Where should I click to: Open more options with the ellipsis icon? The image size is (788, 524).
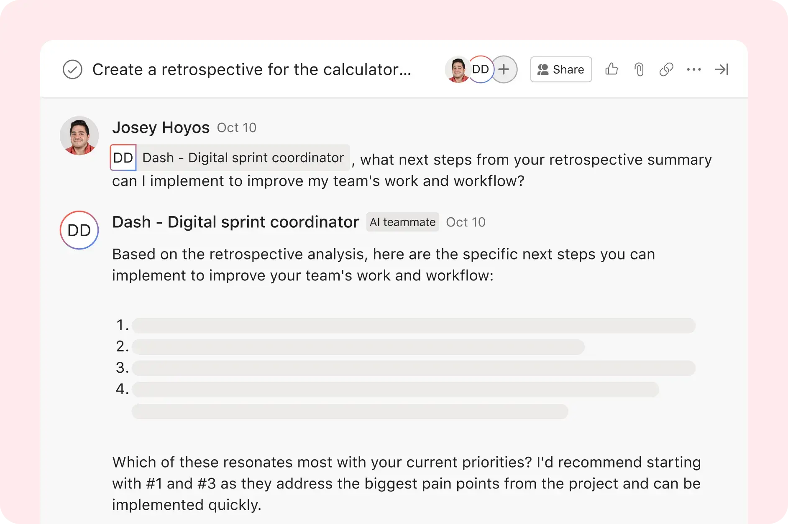(694, 69)
